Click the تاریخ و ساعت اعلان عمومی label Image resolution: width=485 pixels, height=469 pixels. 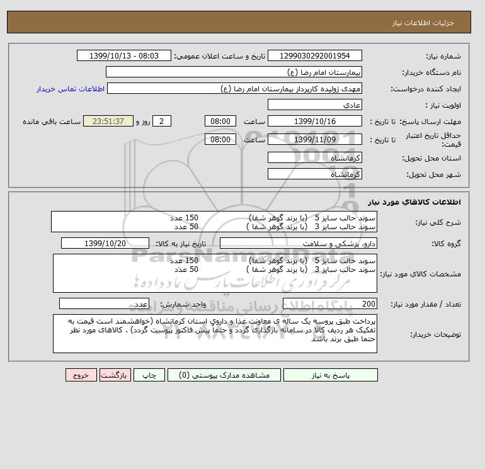coord(220,56)
